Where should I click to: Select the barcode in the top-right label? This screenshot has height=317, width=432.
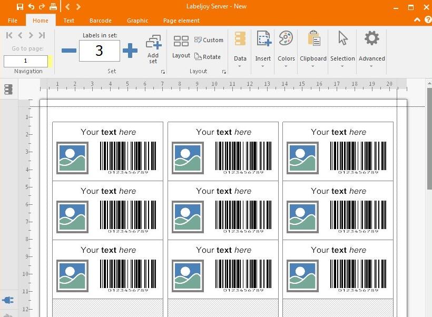coord(358,158)
